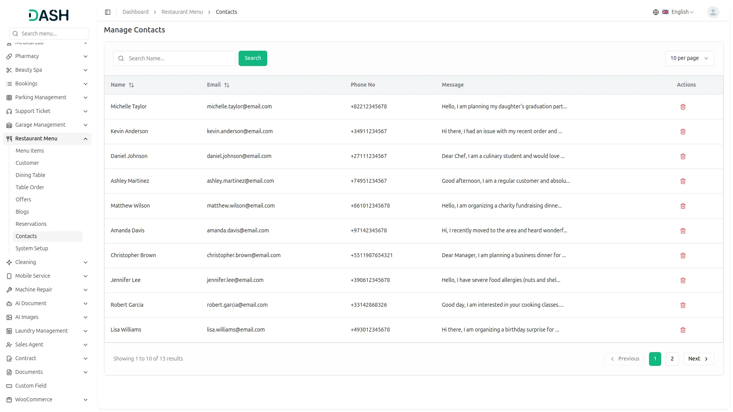The image size is (733, 412).
Task: Expand the Support Ticket section
Action: [x=47, y=111]
